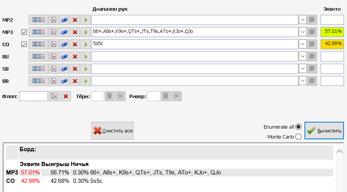Viewport: 347px width, 192px height.
Task: Expand the CO hand range dropdown
Action: point(303,44)
